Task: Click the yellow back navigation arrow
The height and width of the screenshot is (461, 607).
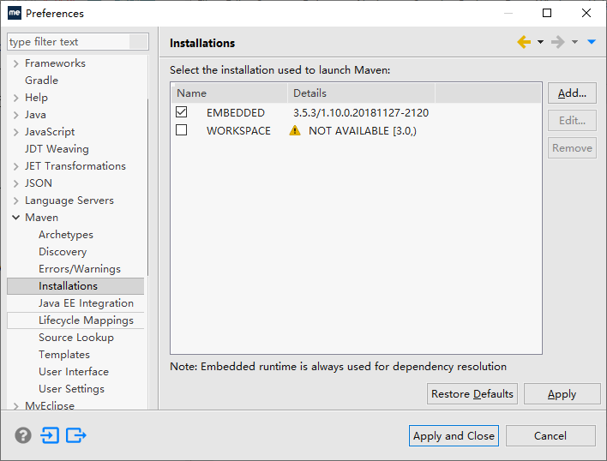Action: (524, 43)
